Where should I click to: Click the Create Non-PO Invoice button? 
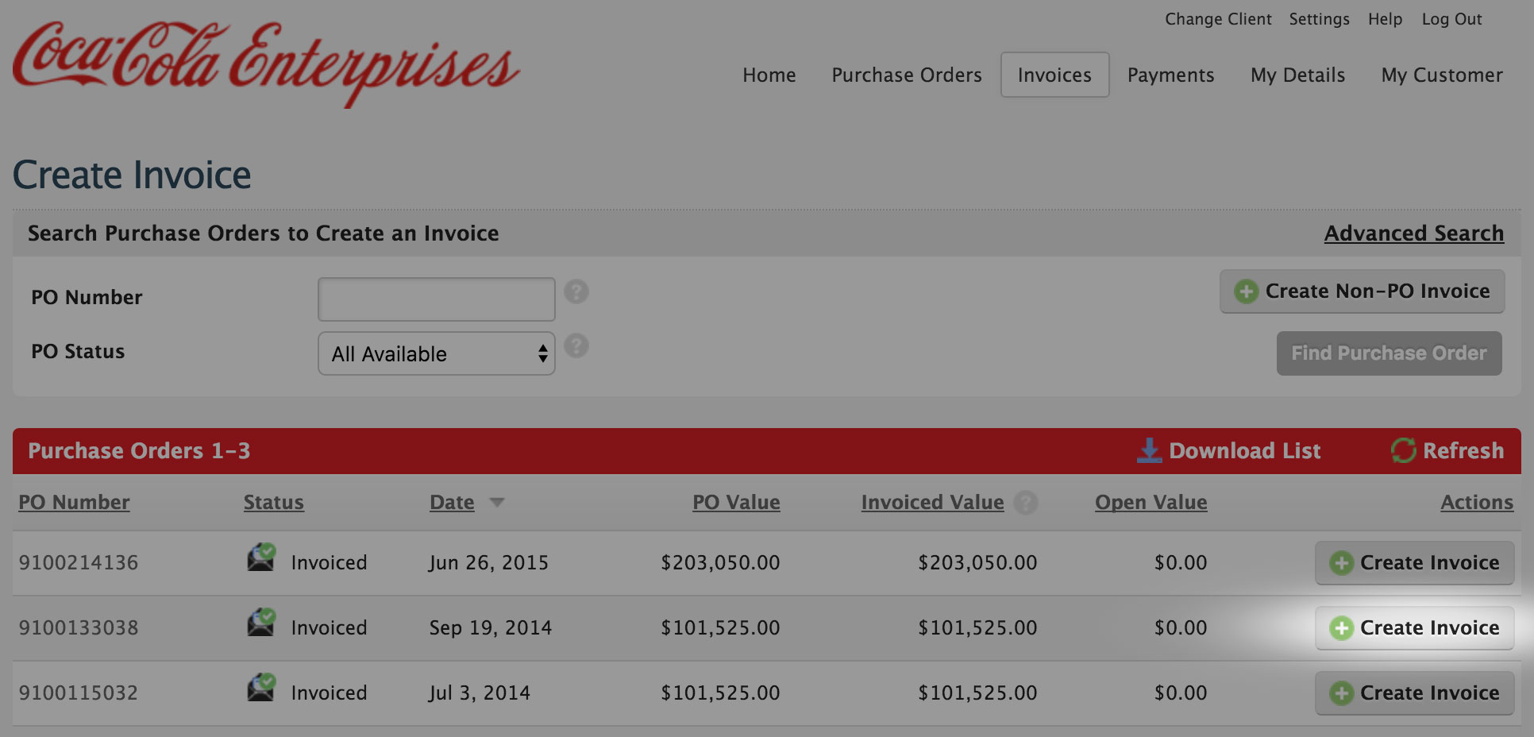point(1362,291)
